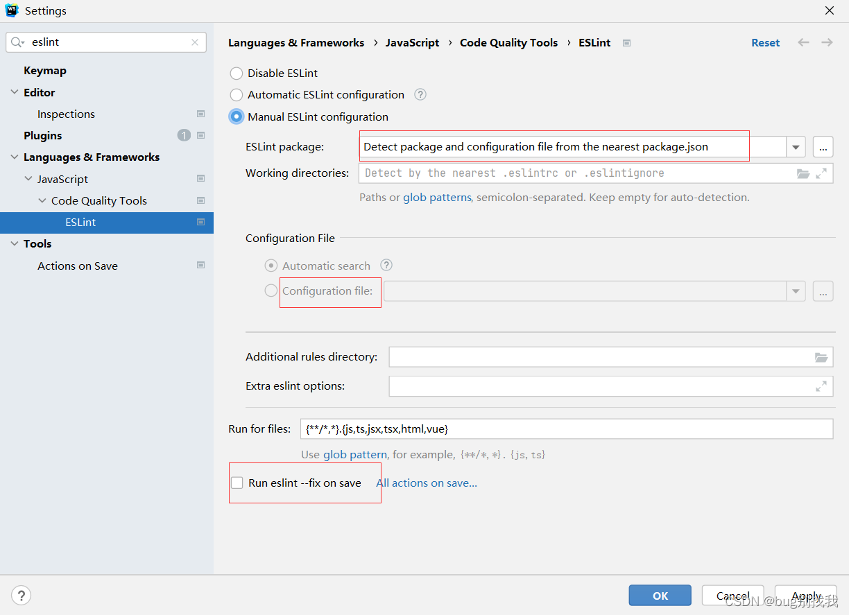Click the project-level marker icon beside Actions on Save
Image resolution: width=849 pixels, height=615 pixels.
pyautogui.click(x=200, y=266)
